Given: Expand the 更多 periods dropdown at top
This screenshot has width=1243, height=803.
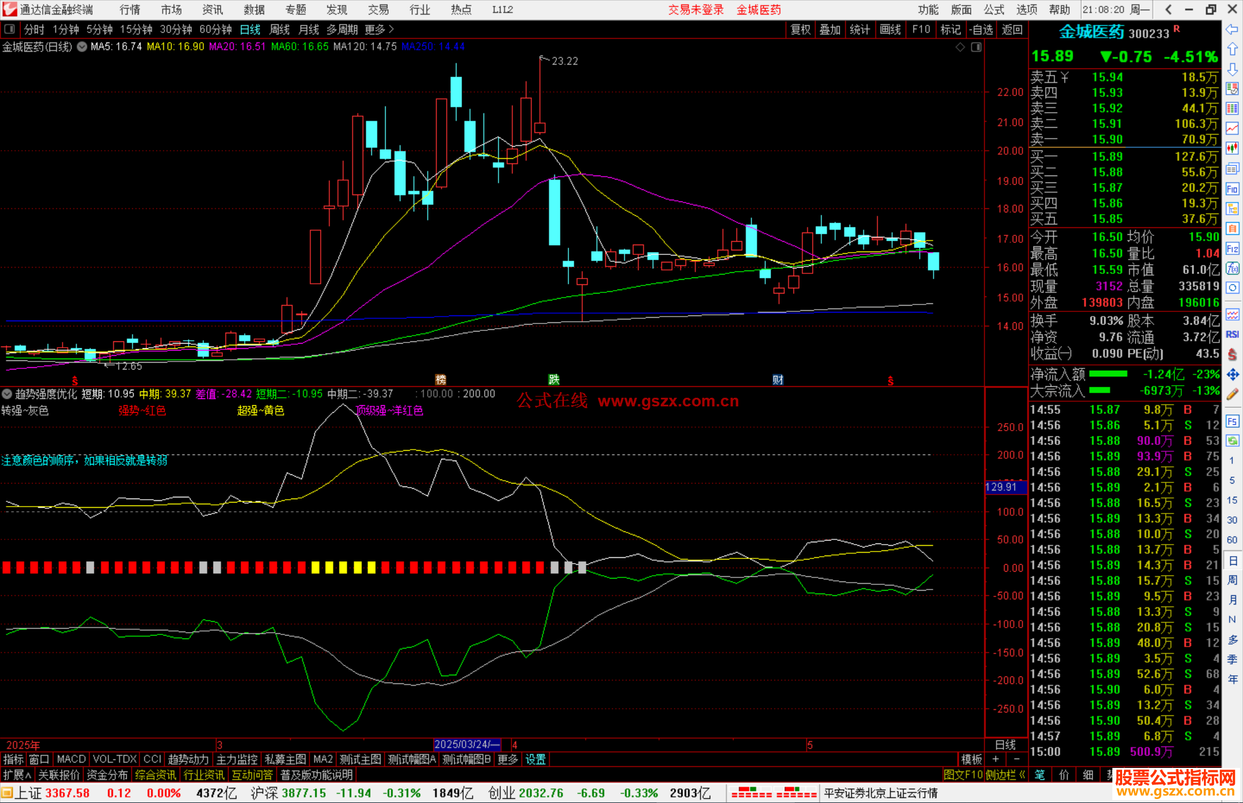Looking at the screenshot, I should 379,29.
